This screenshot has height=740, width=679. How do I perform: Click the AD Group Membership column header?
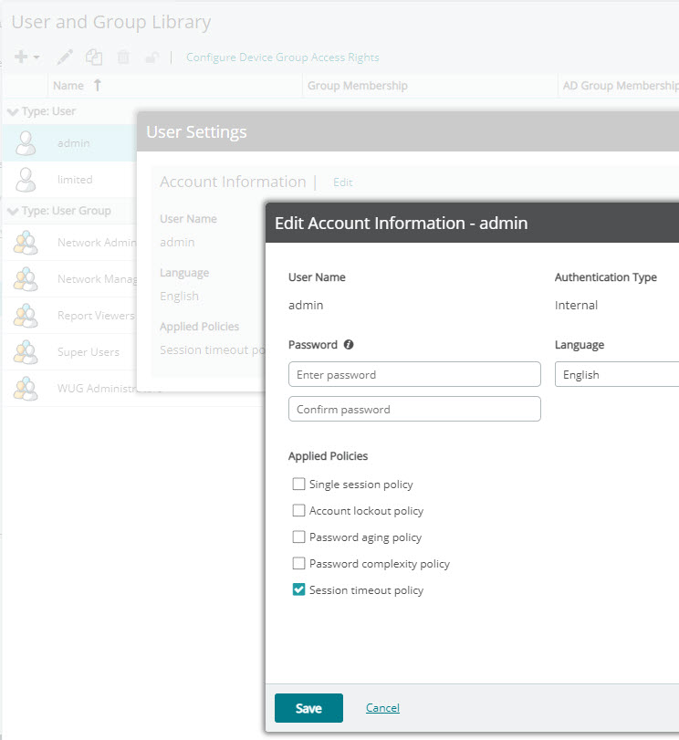pyautogui.click(x=619, y=86)
